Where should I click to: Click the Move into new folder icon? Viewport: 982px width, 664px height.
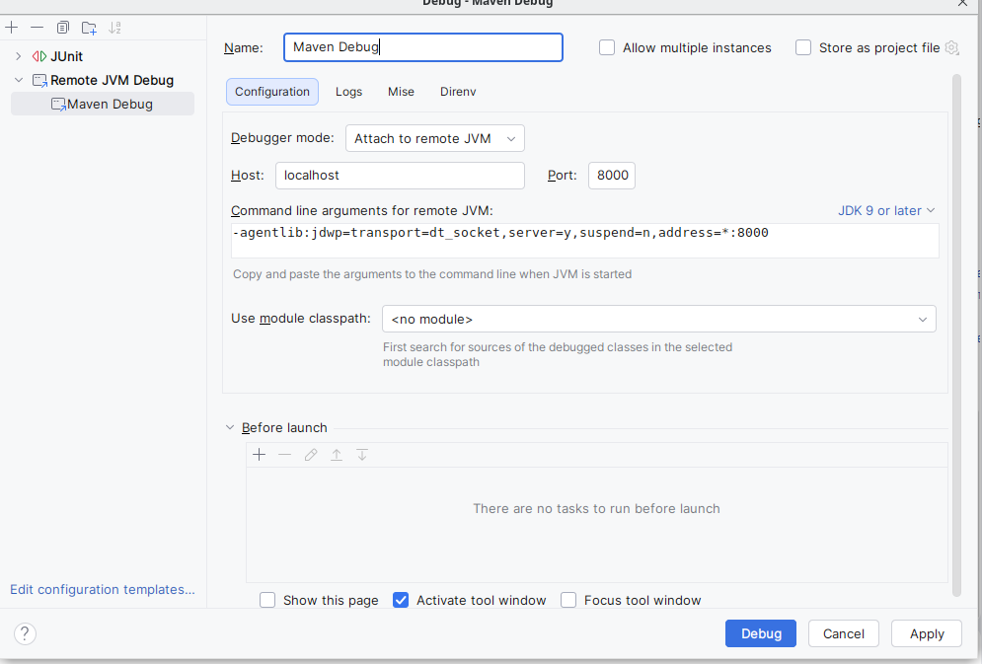(89, 28)
